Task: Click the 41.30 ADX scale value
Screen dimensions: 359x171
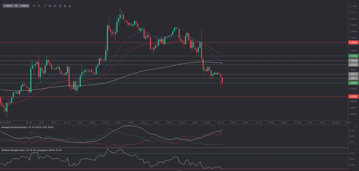Action: pos(352,130)
